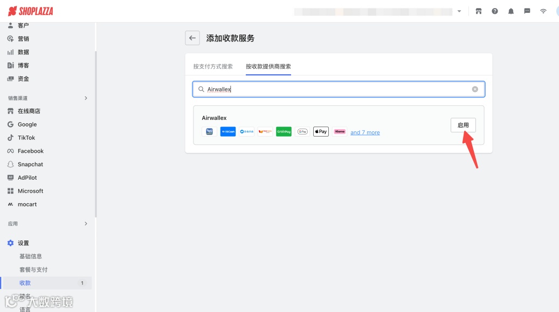
Task: Switch to 按支付方式搜索 tab
Action: 213,67
